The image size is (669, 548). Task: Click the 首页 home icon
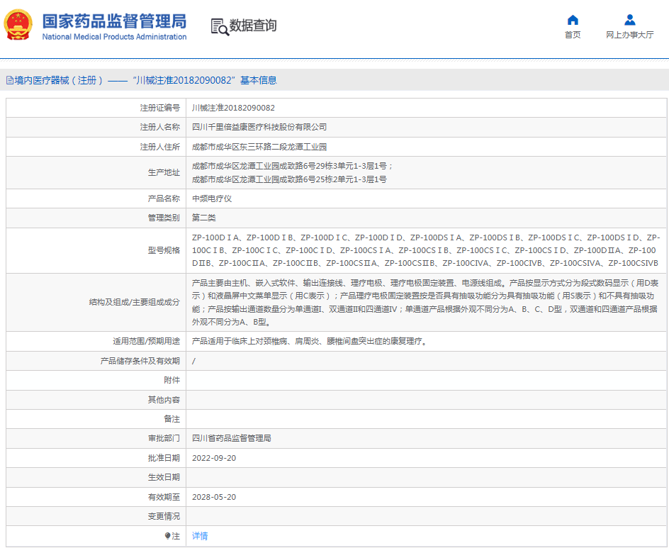(572, 18)
